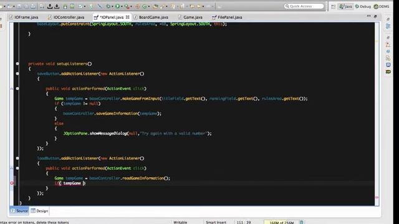The image size is (399, 224).
Task: Switch to Java perspective
Action: tap(345, 6)
